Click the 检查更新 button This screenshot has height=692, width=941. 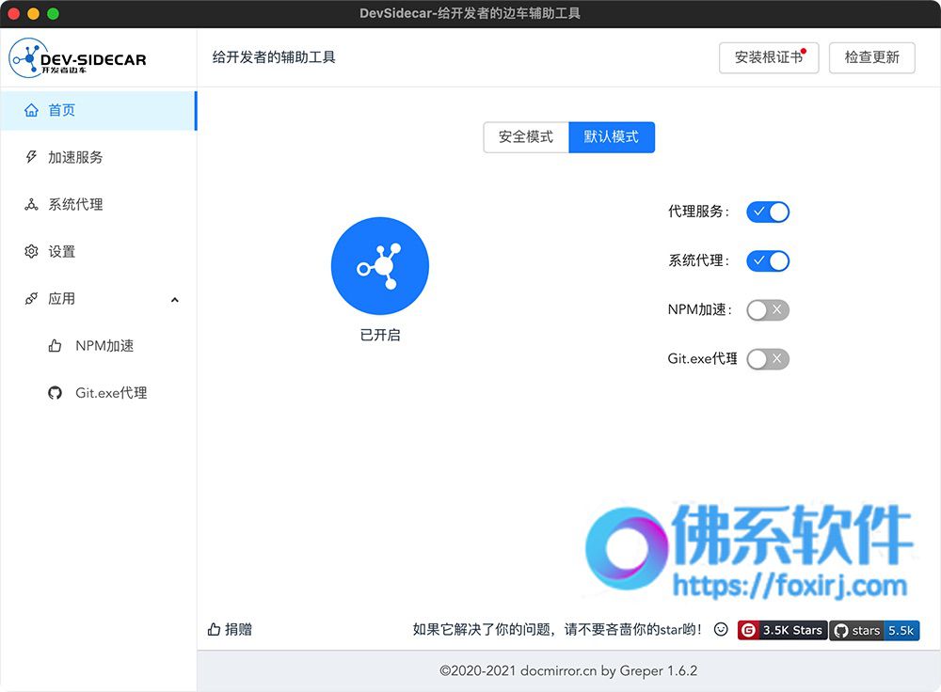[872, 57]
